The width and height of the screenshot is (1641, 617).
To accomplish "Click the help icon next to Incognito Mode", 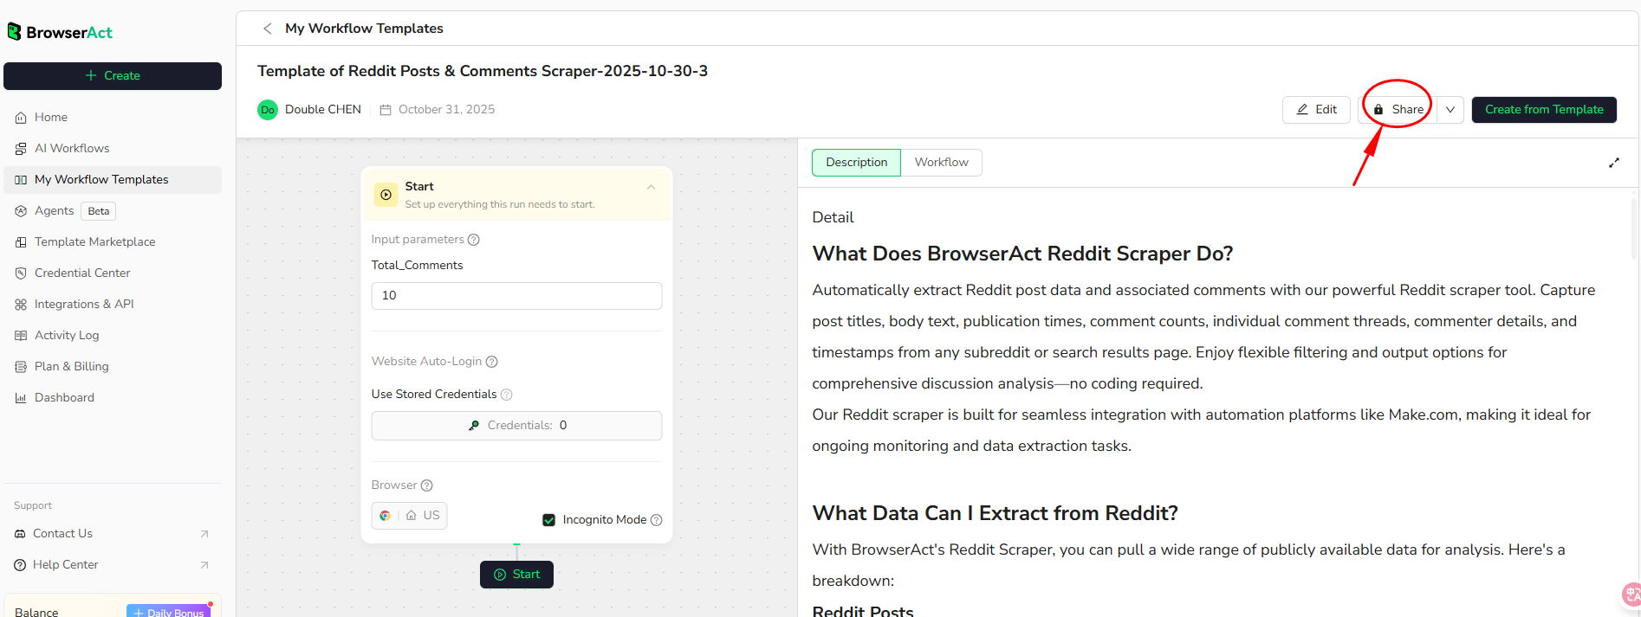I will click(656, 520).
